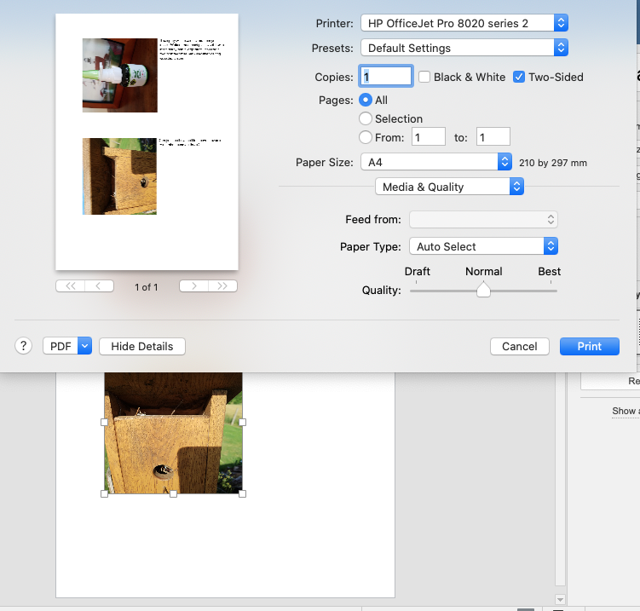Open the disabled Feed from dropdown
This screenshot has height=611, width=640.
483,220
